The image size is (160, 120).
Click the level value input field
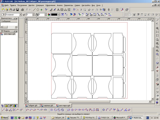[x=29, y=15]
